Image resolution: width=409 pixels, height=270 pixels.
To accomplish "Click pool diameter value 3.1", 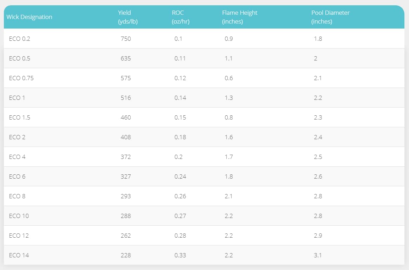I will click(318, 255).
